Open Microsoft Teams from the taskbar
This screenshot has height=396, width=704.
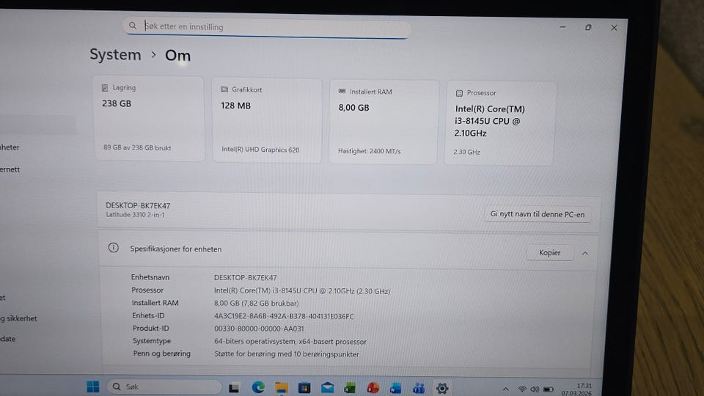tap(419, 389)
